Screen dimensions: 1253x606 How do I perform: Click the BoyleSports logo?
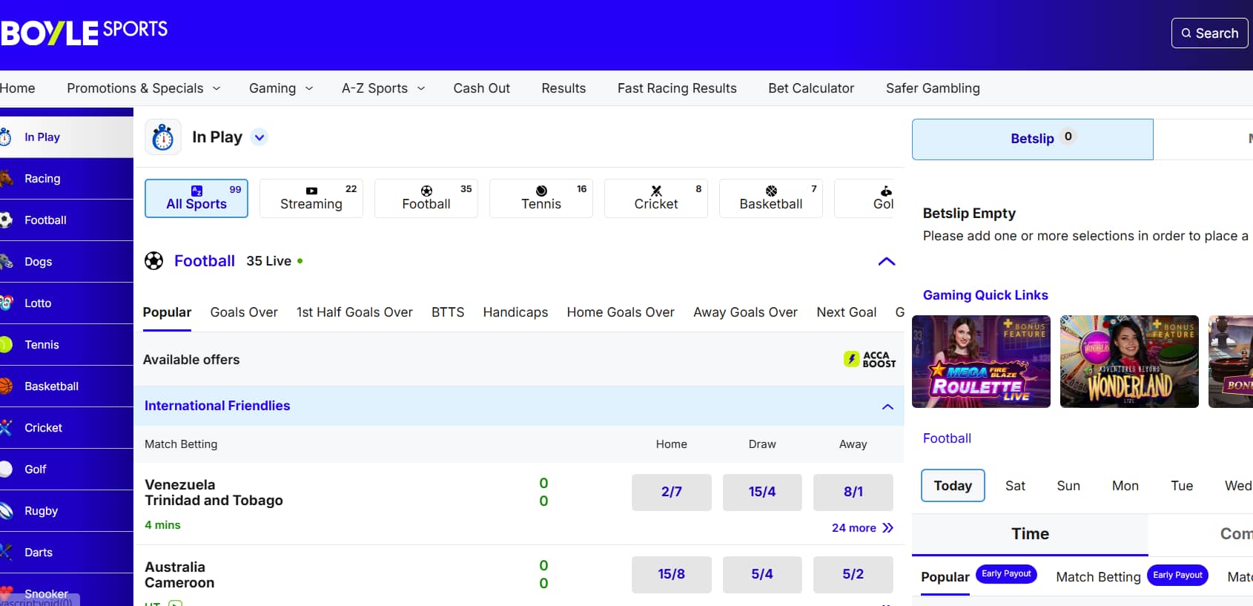84,32
